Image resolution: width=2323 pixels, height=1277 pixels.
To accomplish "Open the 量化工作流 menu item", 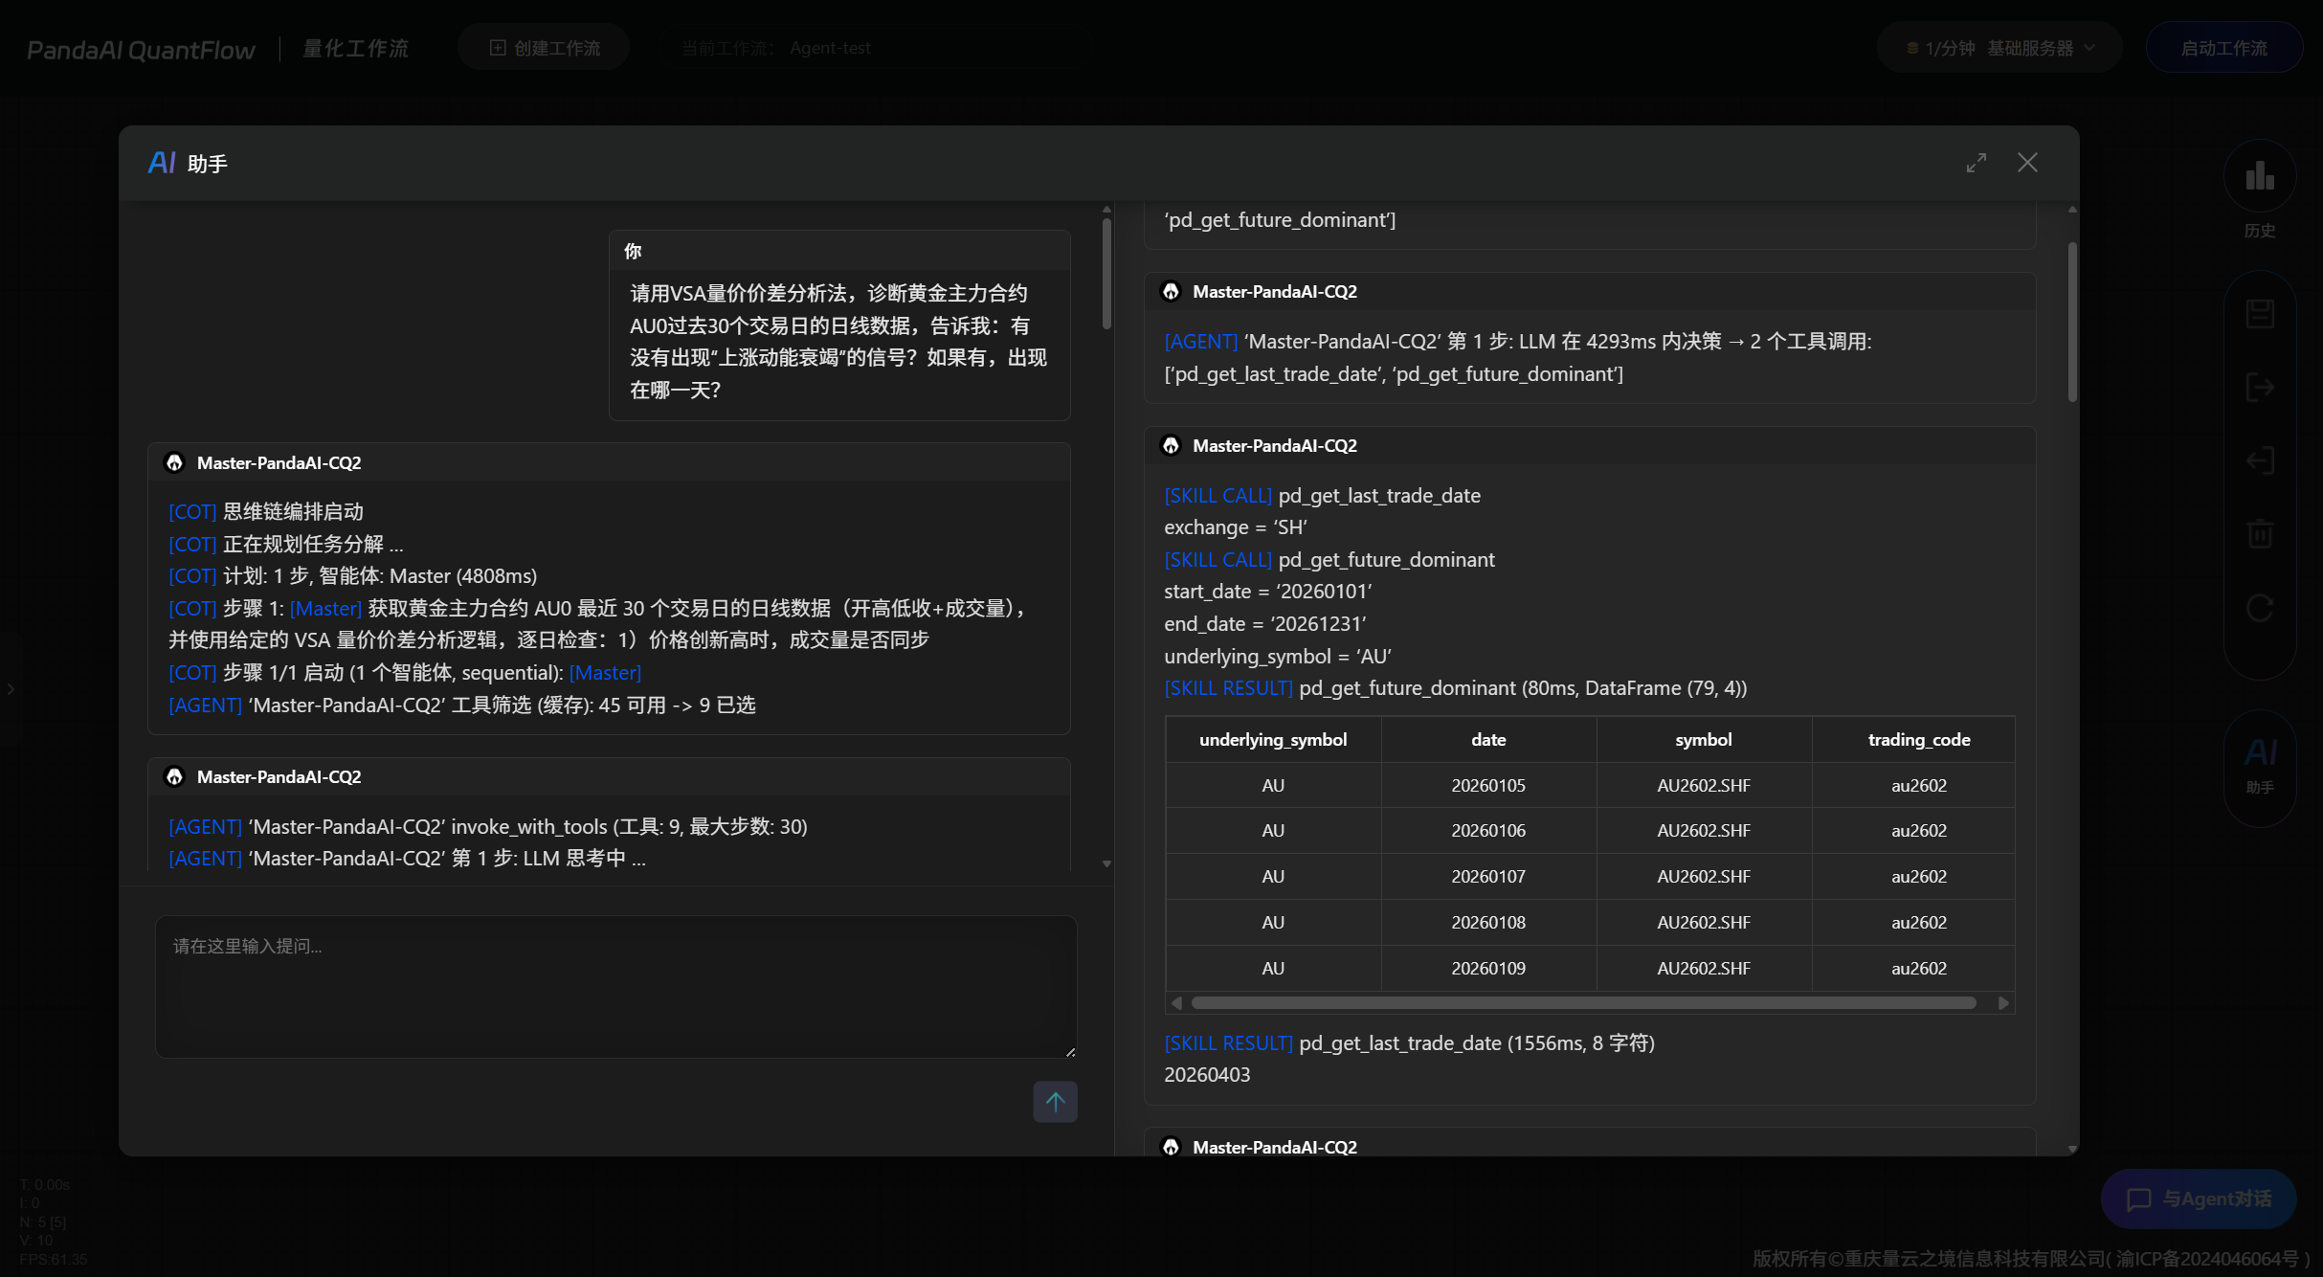I will tap(355, 47).
